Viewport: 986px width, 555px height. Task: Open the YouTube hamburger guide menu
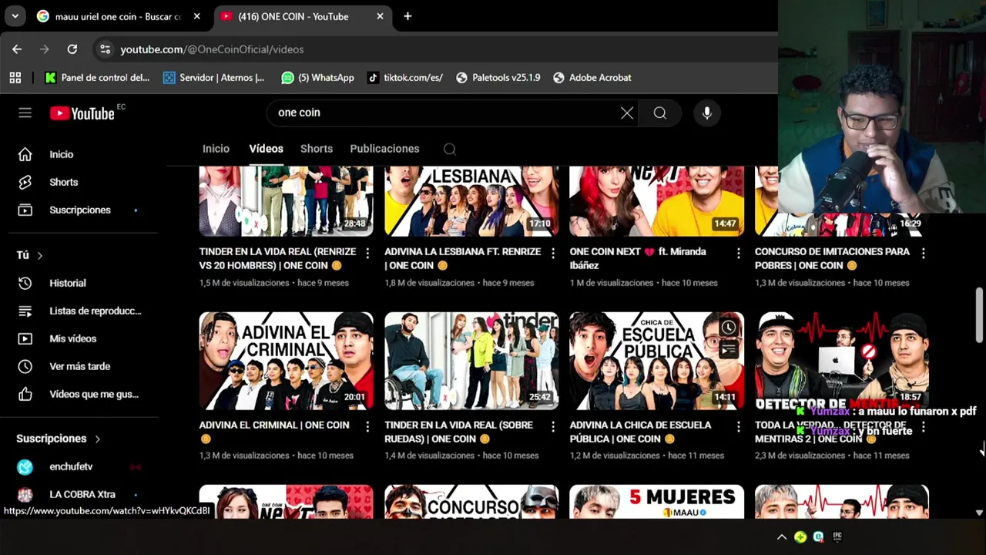coord(25,113)
